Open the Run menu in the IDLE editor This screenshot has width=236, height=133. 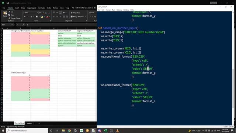tap(114, 10)
